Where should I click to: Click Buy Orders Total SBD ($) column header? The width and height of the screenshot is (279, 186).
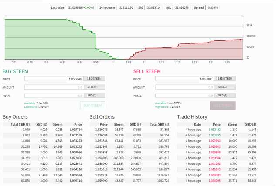pyautogui.click(x=20, y=124)
